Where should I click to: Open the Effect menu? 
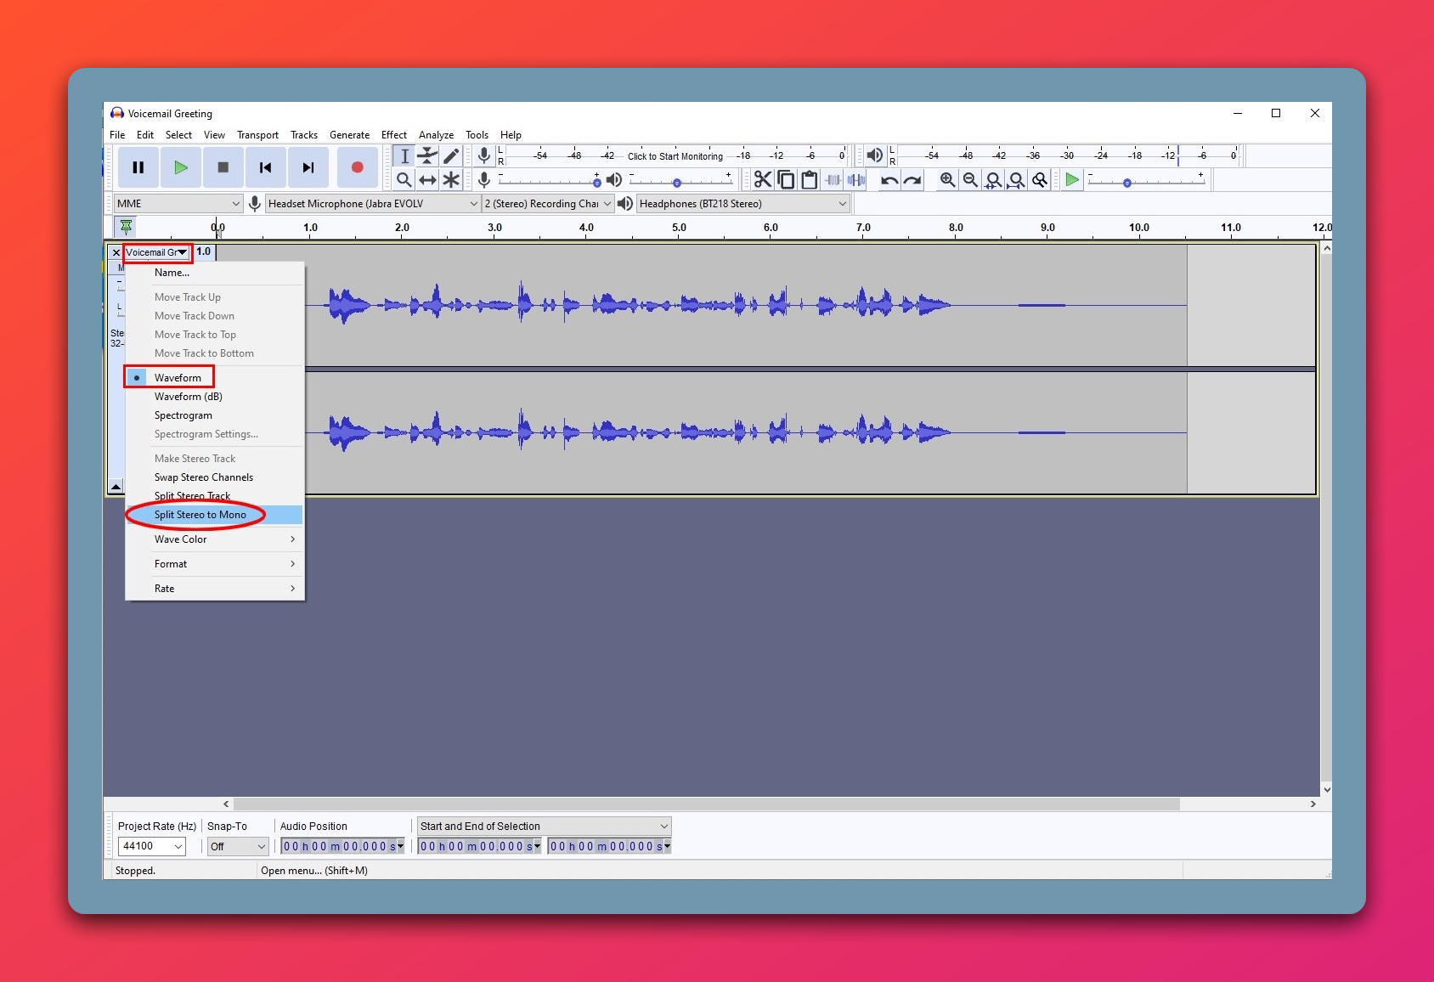(x=394, y=135)
